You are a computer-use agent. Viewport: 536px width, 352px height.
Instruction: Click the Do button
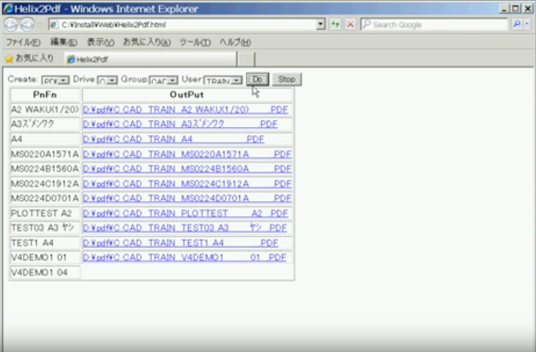pos(258,79)
